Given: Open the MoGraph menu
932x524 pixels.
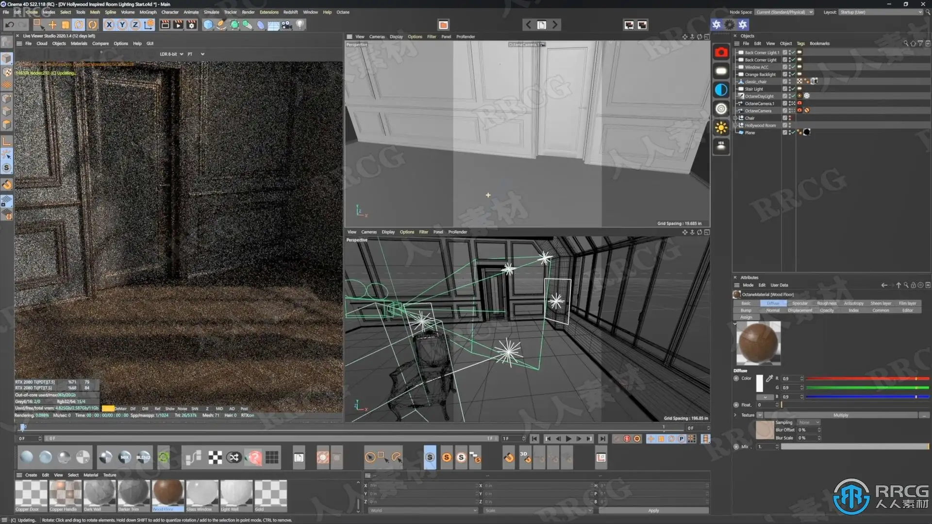Looking at the screenshot, I should tap(148, 12).
